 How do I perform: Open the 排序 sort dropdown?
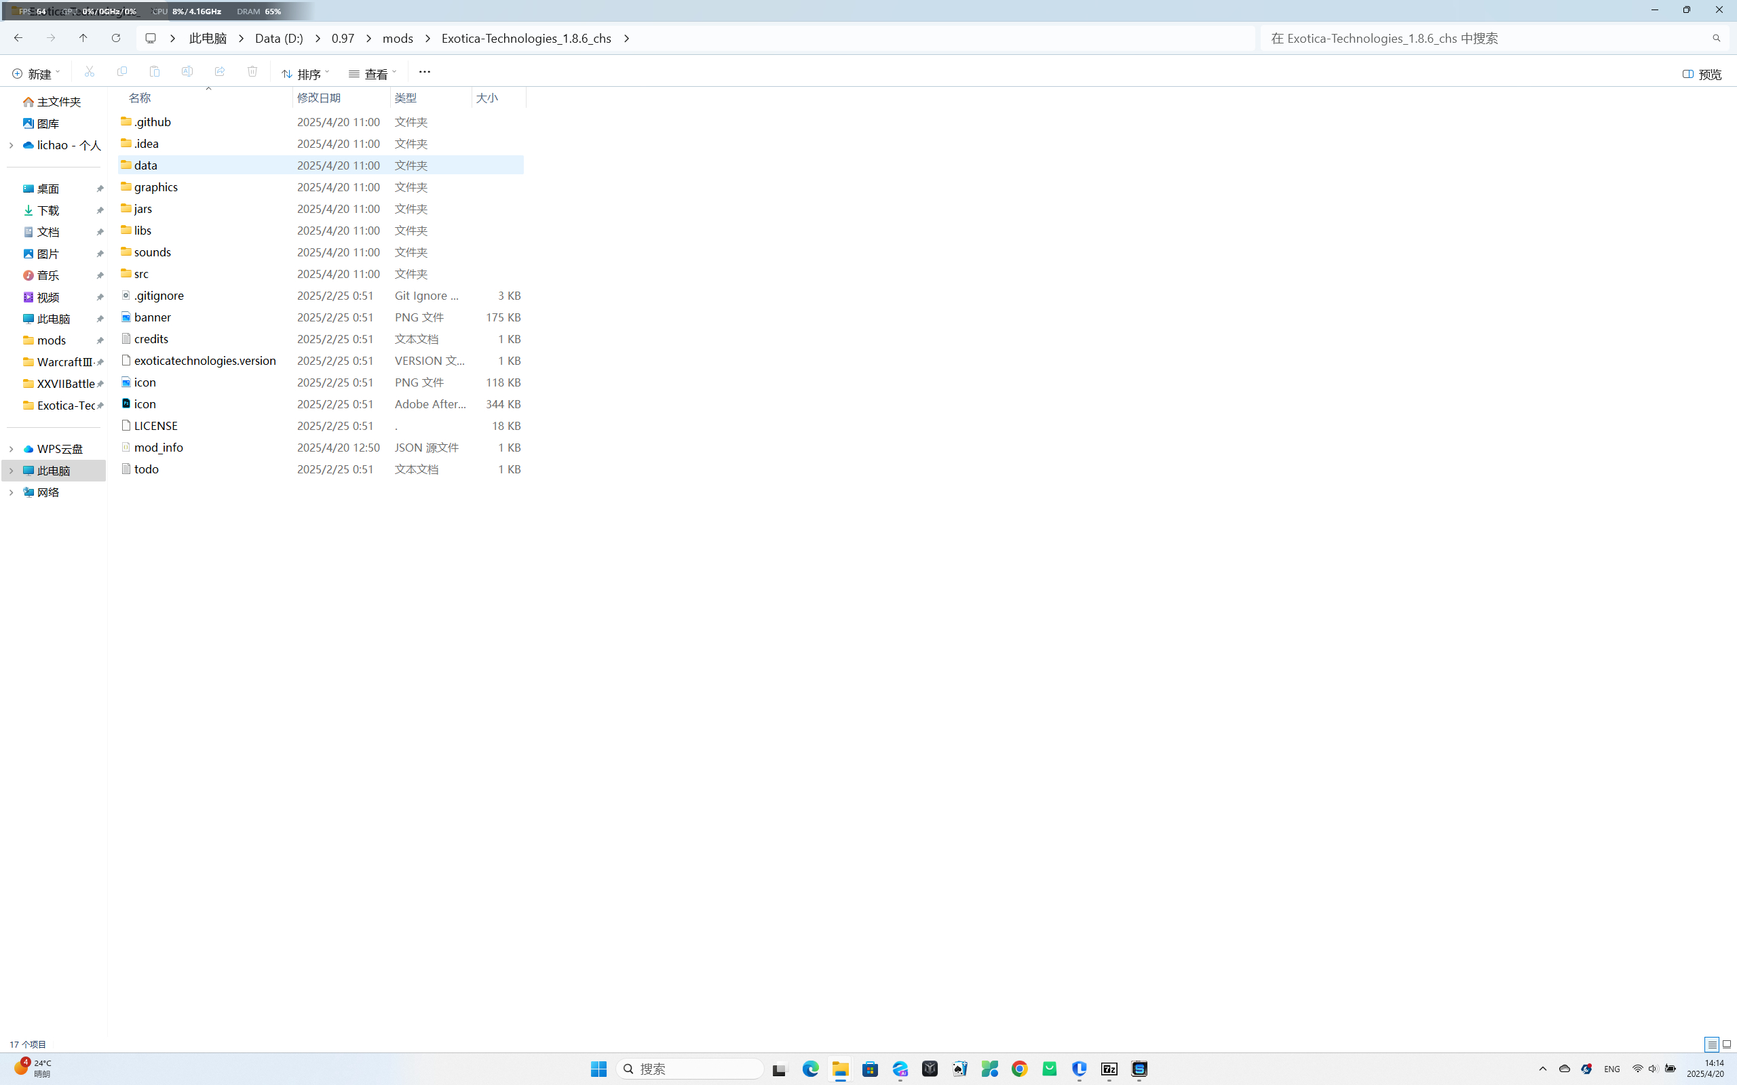click(306, 74)
